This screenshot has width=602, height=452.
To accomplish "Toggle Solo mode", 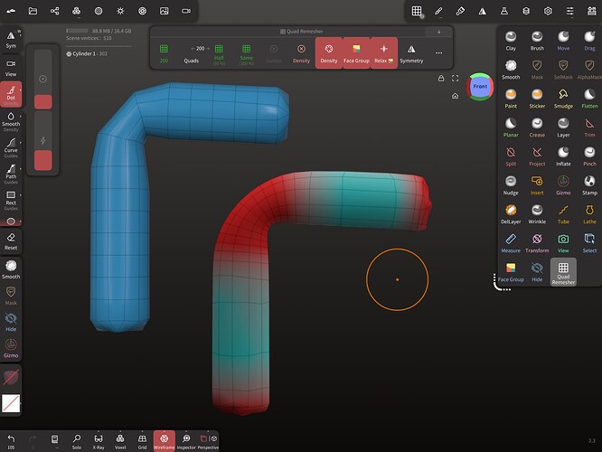I will [x=77, y=440].
